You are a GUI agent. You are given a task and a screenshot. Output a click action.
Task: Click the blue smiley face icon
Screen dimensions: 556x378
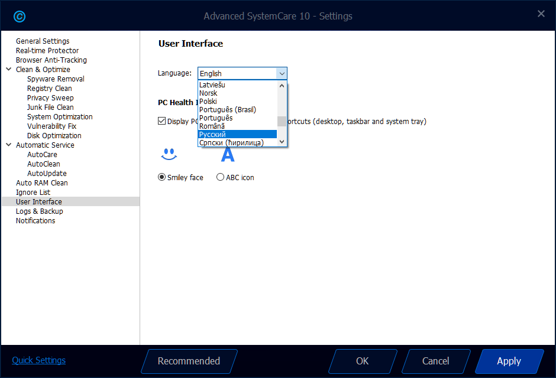tap(169, 154)
